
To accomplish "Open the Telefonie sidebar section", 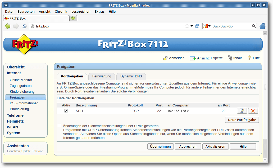I will (15, 115).
